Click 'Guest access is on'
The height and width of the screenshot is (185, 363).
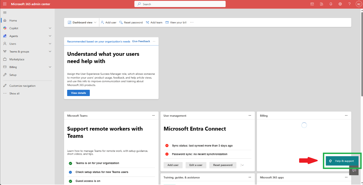click(x=88, y=181)
